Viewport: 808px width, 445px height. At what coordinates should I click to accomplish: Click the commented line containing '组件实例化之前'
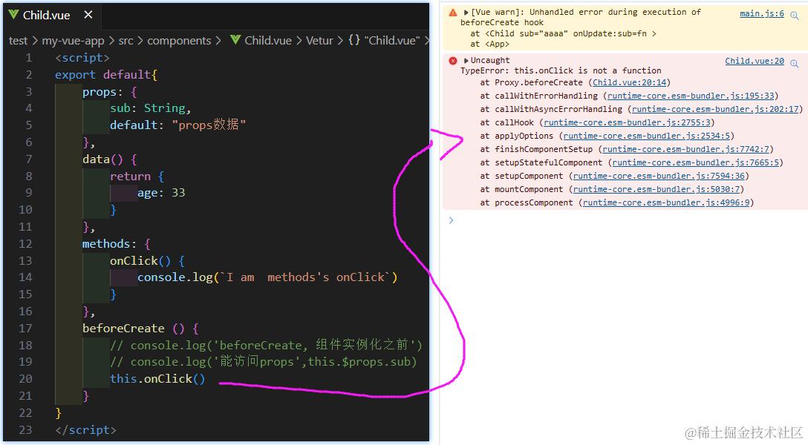click(x=266, y=345)
